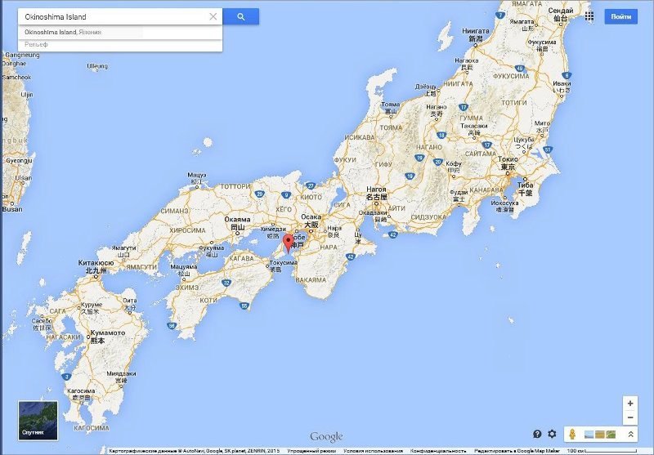Open the settings gear icon

coord(552,434)
